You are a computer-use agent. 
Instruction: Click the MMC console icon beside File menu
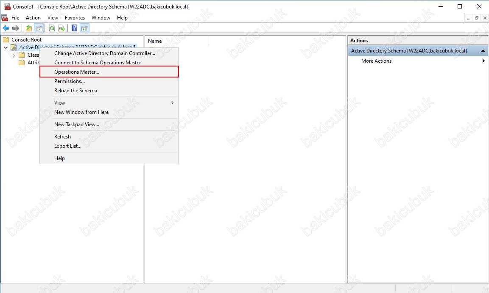pyautogui.click(x=5, y=18)
